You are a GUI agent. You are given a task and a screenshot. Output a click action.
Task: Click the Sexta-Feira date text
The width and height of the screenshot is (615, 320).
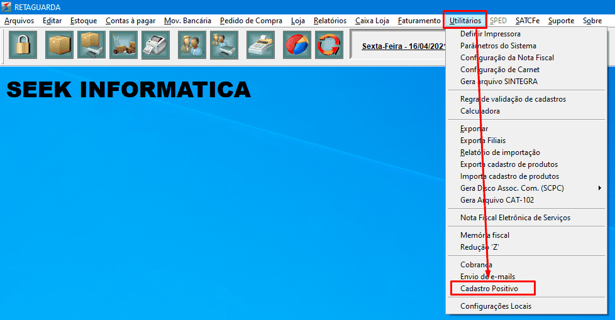coord(404,46)
